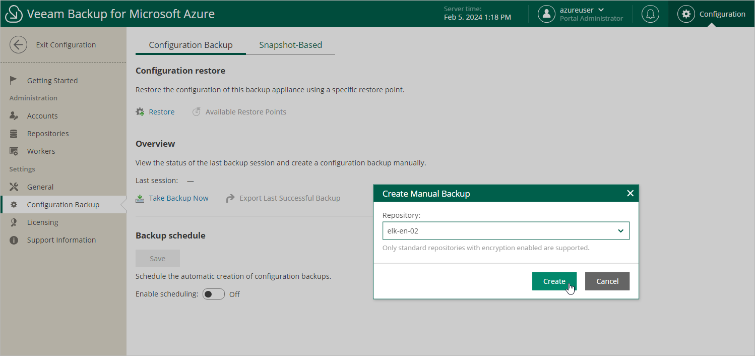Open the Configuration menu label in the header
Screen dimensions: 755x356
[x=722, y=14]
